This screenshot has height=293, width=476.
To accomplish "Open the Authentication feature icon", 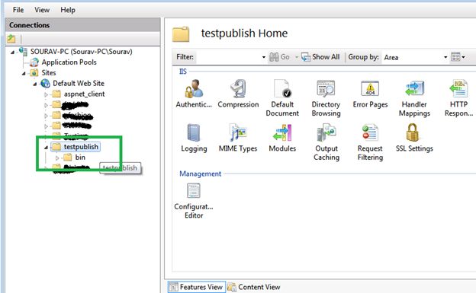I will [194, 94].
